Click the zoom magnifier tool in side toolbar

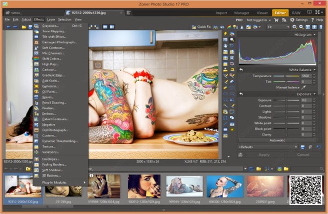232,39
